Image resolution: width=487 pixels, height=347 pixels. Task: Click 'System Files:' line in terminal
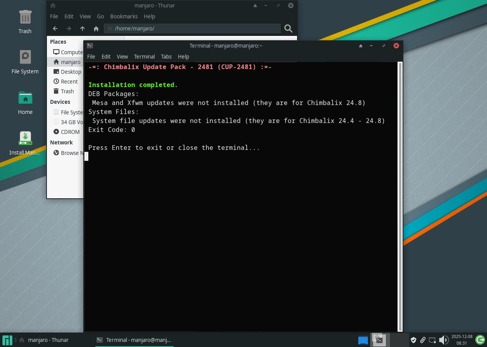[114, 112]
